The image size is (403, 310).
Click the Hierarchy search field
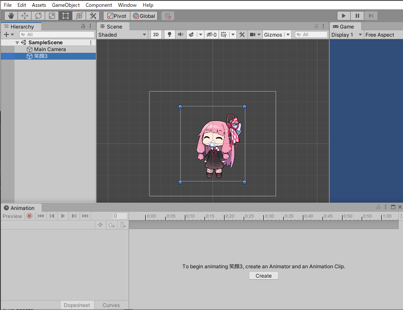coord(57,34)
